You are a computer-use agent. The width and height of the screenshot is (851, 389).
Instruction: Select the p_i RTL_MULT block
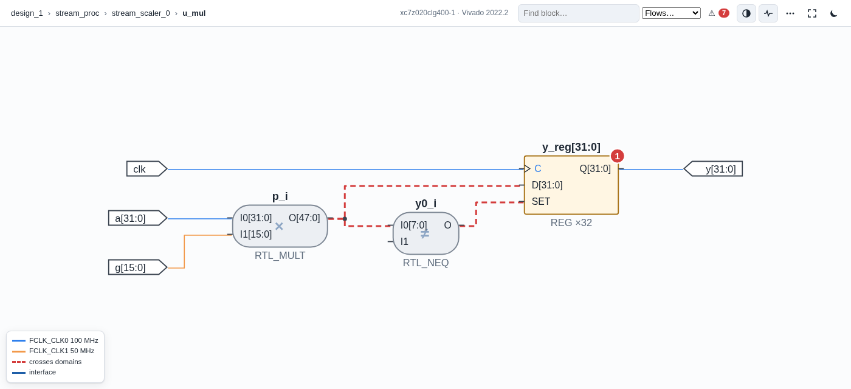click(x=280, y=226)
